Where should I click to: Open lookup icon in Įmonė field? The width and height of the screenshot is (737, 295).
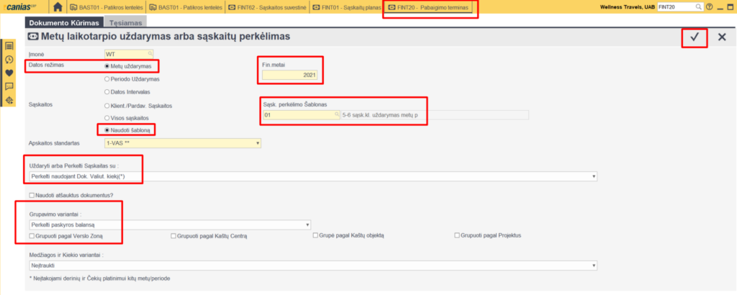tap(150, 54)
